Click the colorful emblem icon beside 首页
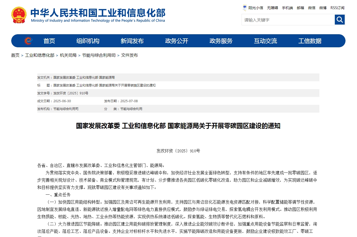 click(28, 41)
